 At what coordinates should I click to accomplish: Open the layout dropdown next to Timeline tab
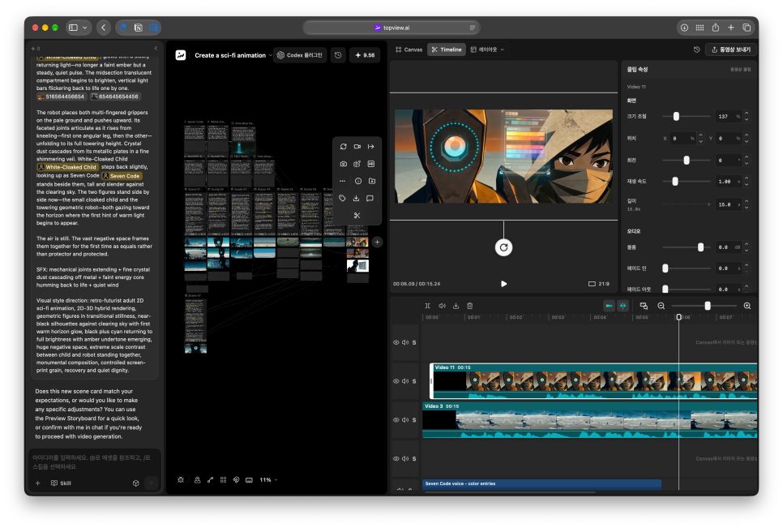(x=487, y=49)
